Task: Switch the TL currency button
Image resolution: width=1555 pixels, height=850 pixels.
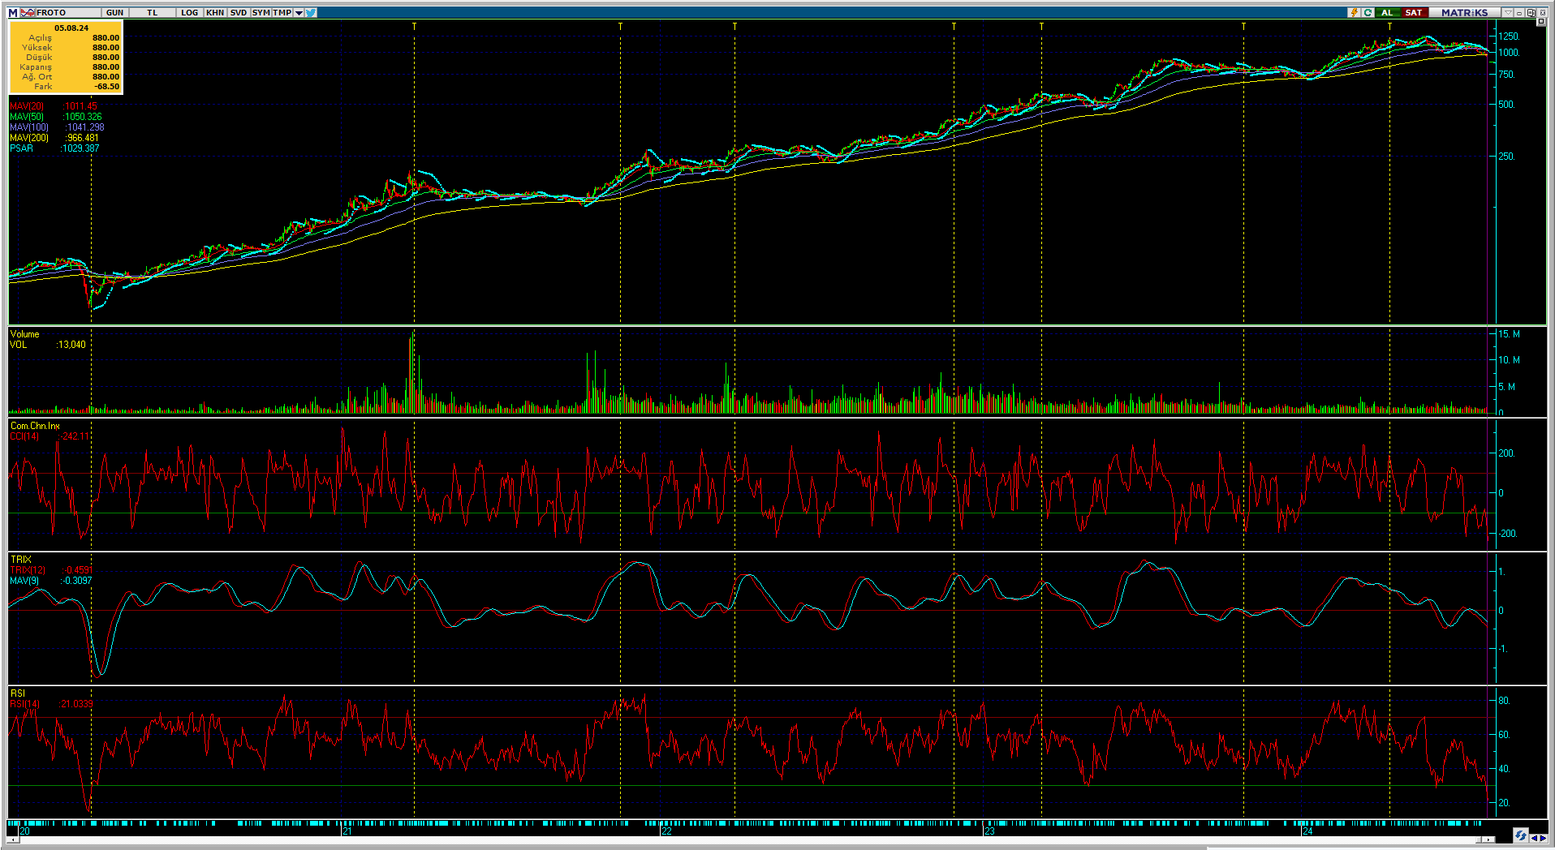Action: click(x=152, y=12)
